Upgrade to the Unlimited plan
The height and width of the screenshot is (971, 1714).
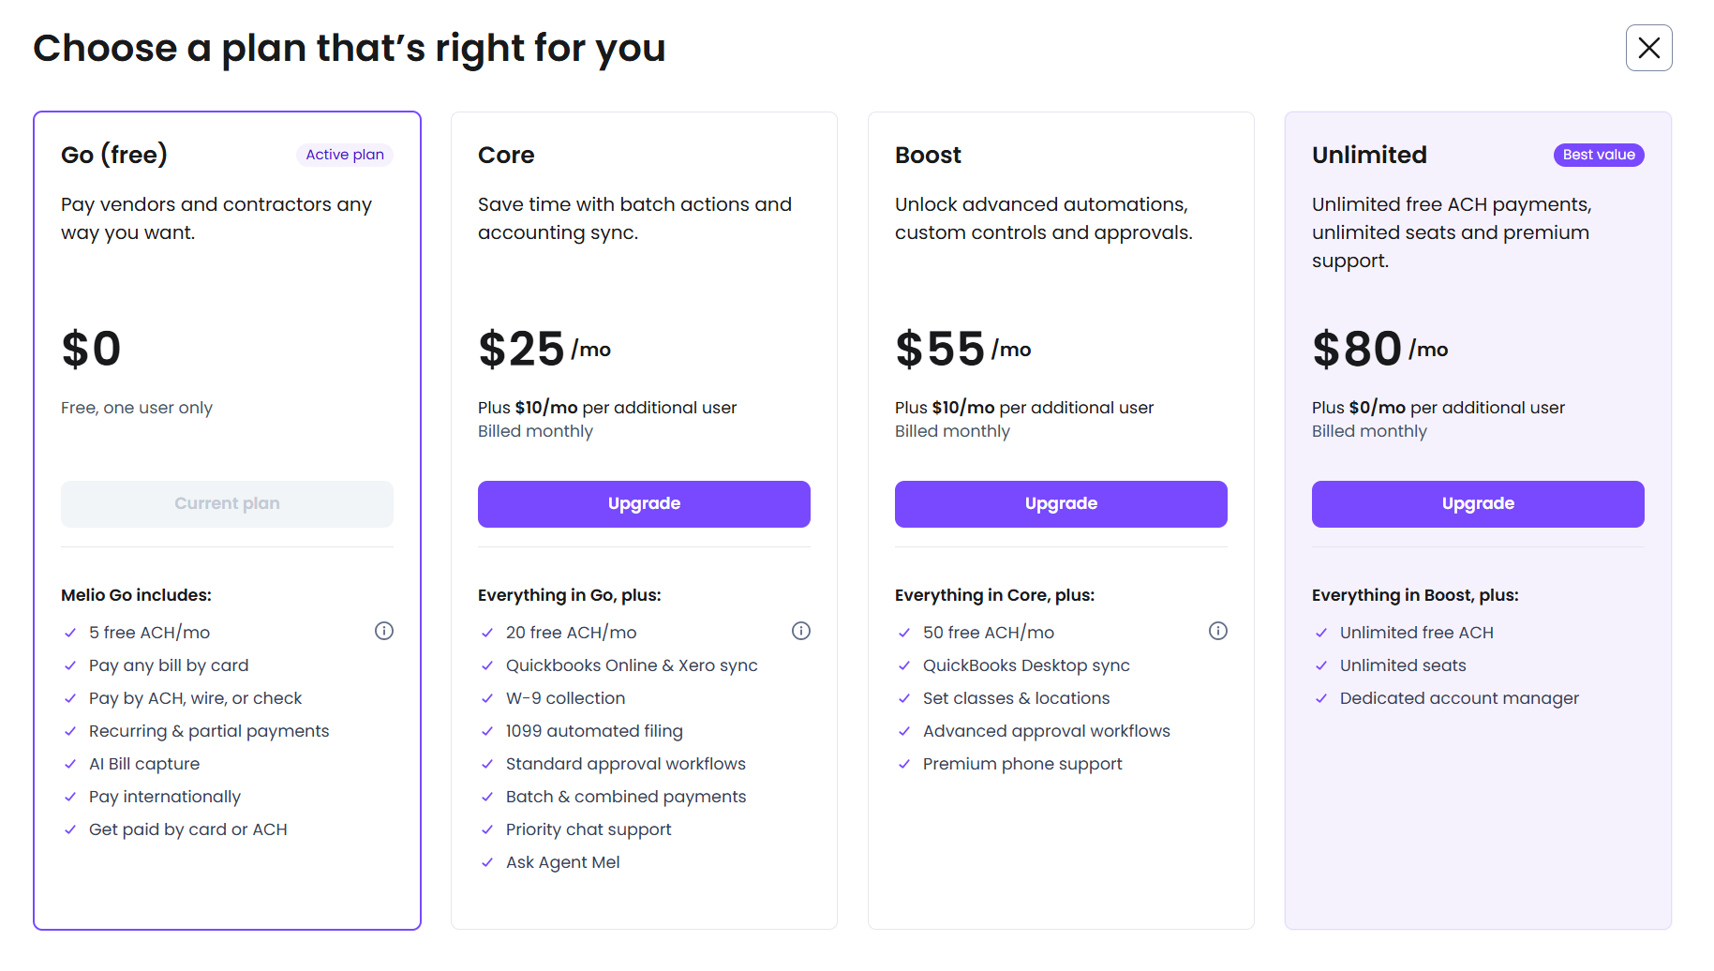point(1478,504)
